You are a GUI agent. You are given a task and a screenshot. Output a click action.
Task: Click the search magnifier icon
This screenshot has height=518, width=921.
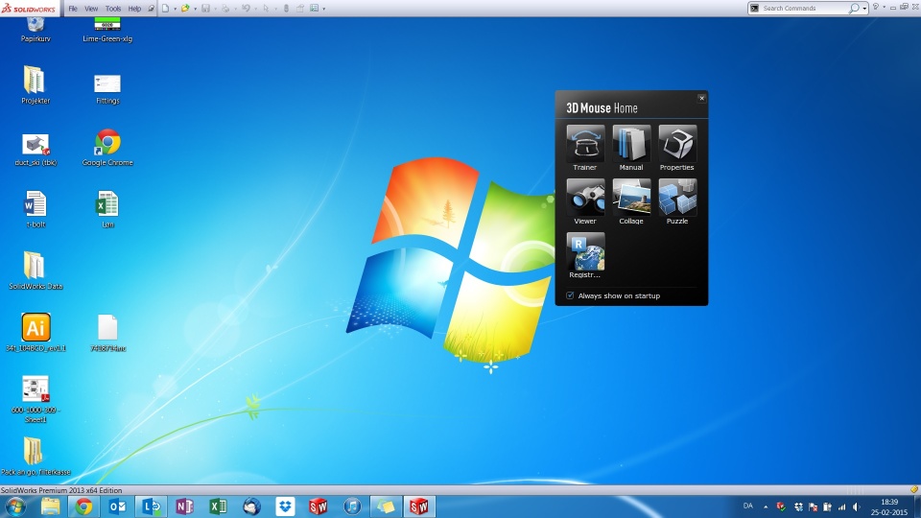pyautogui.click(x=854, y=9)
